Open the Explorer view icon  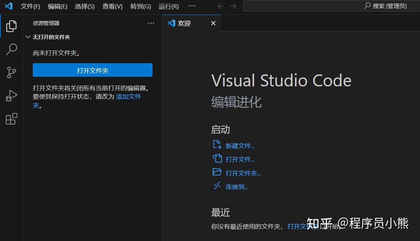click(11, 26)
